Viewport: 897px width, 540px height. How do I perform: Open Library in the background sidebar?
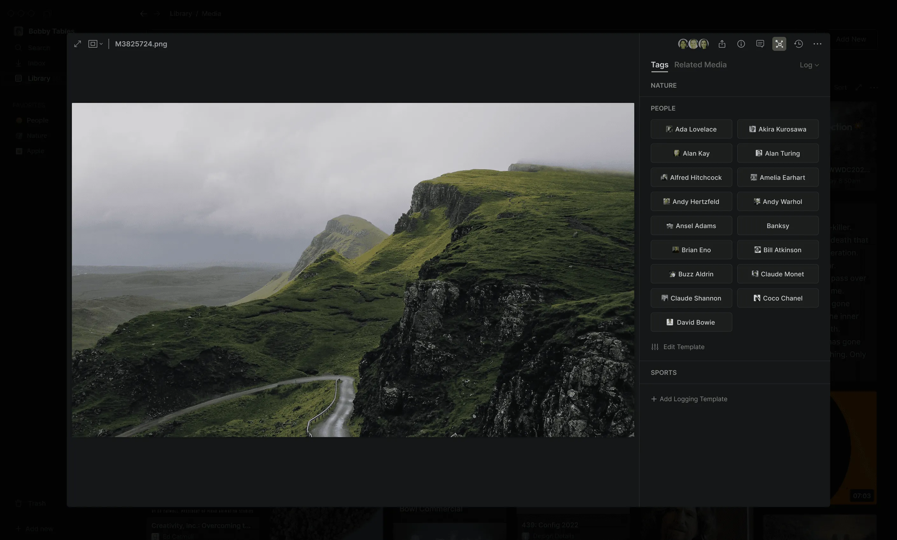point(33,78)
